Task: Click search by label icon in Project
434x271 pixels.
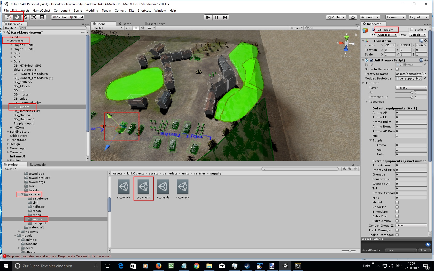Action: [350, 169]
